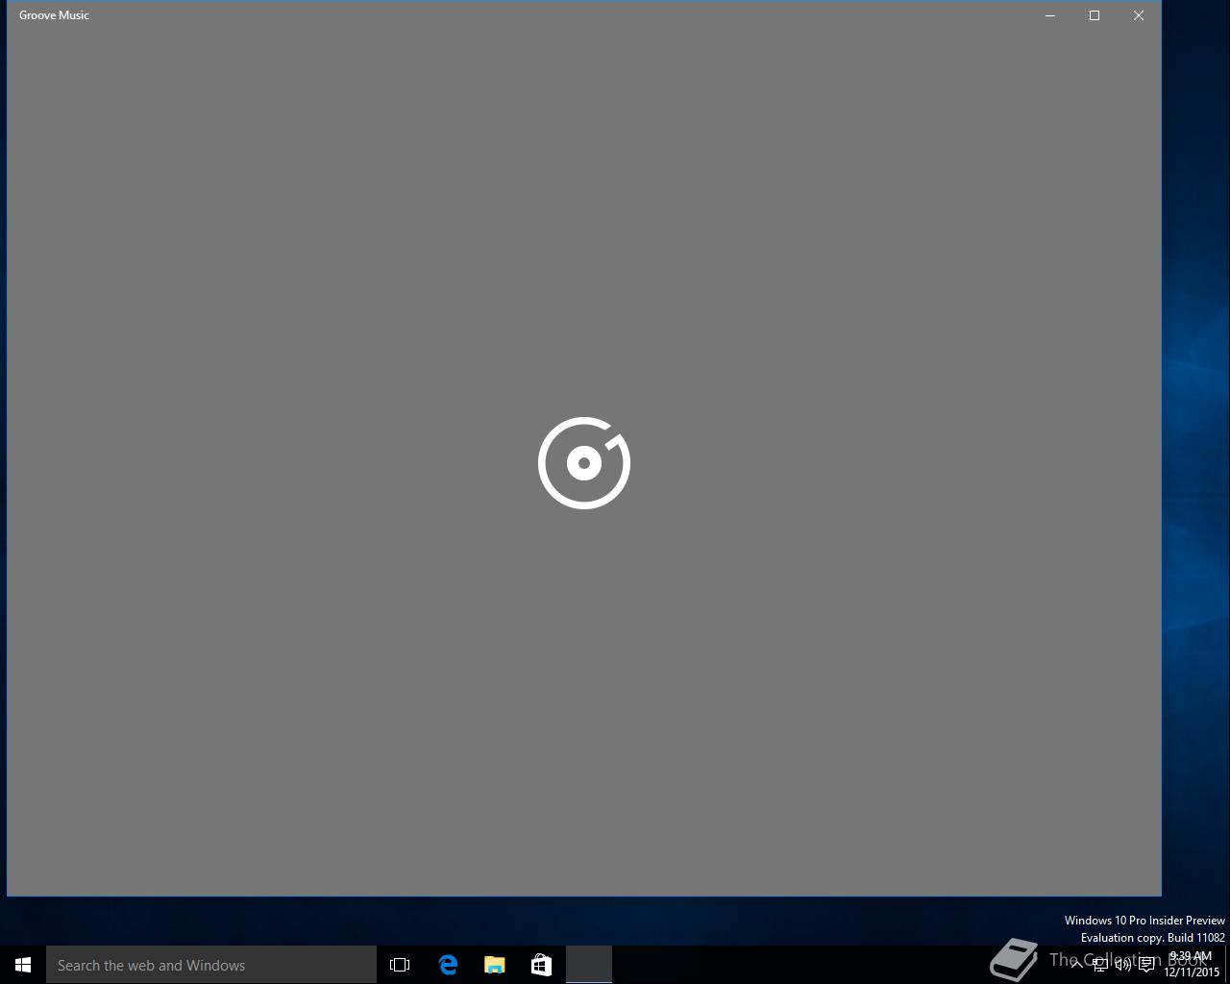Screen dimensions: 1230x984
Task: Minimize the Groove Music window
Action: pos(1050,15)
